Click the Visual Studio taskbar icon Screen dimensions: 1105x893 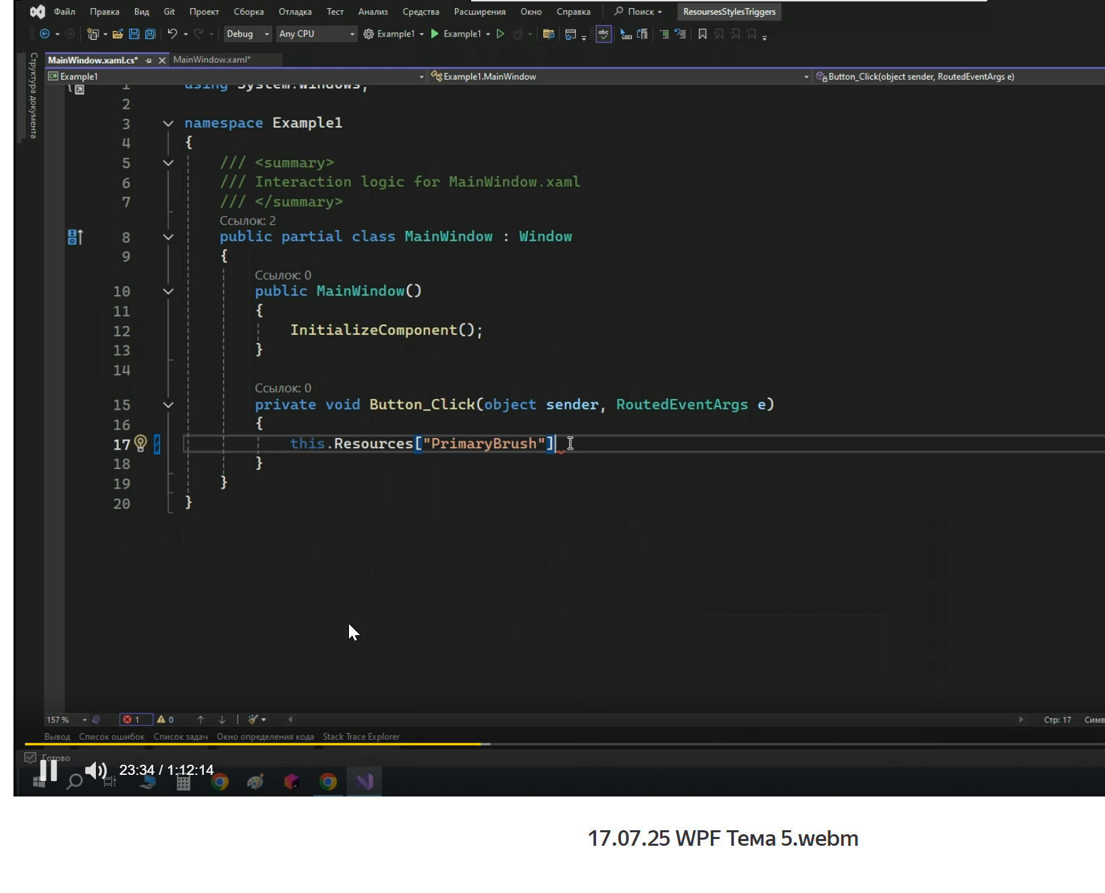click(365, 782)
